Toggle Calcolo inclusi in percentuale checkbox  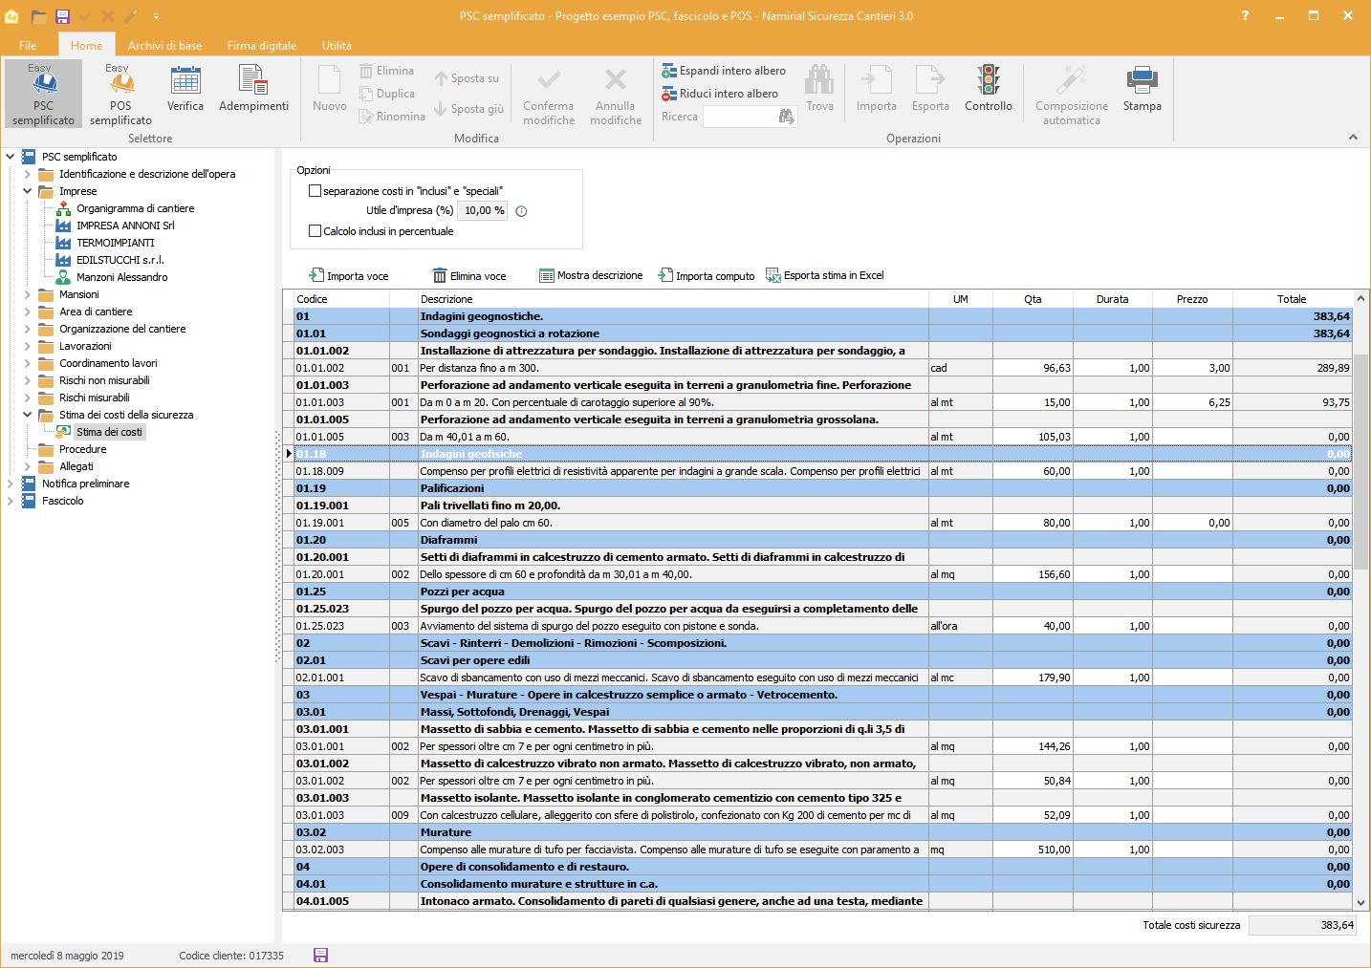(315, 231)
